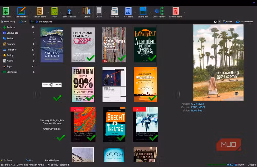Image resolution: width=257 pixels, height=167 pixels.
Task: Open Book files folder link
Action: [x=197, y=110]
